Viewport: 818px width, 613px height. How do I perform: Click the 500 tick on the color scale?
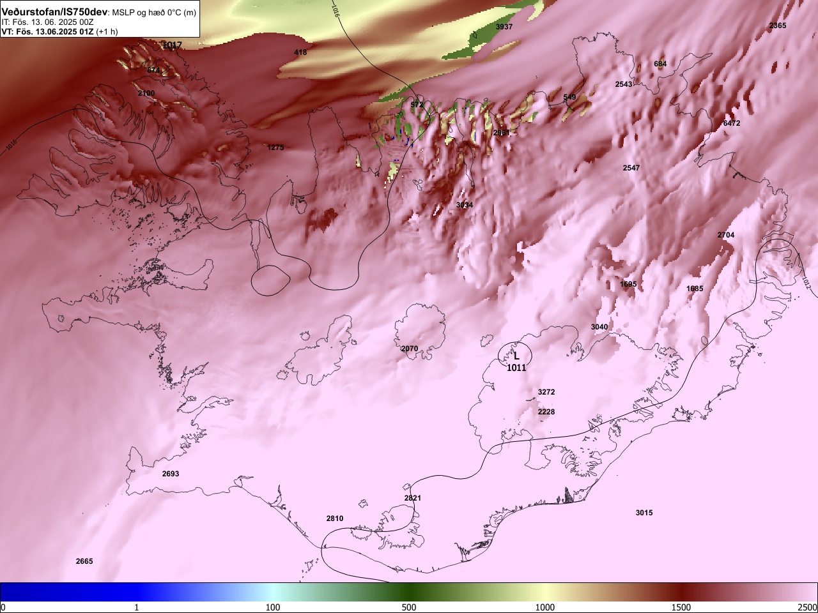click(x=409, y=607)
